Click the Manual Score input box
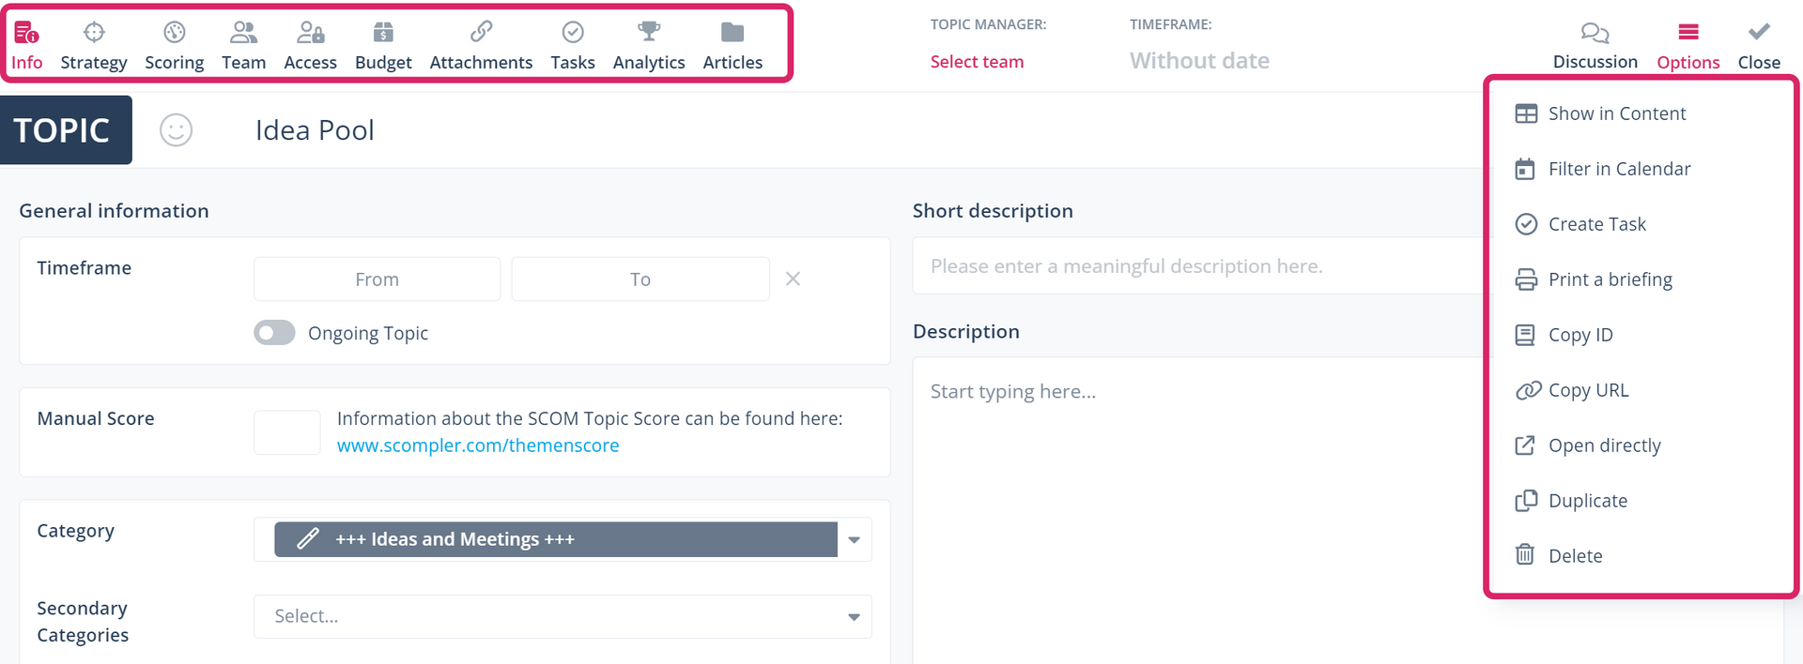This screenshot has height=664, width=1803. 287,432
